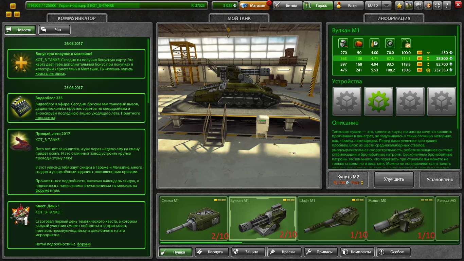The width and height of the screenshot is (464, 261).
Task: Expand the EU 10 server dropdown
Action: click(387, 5)
